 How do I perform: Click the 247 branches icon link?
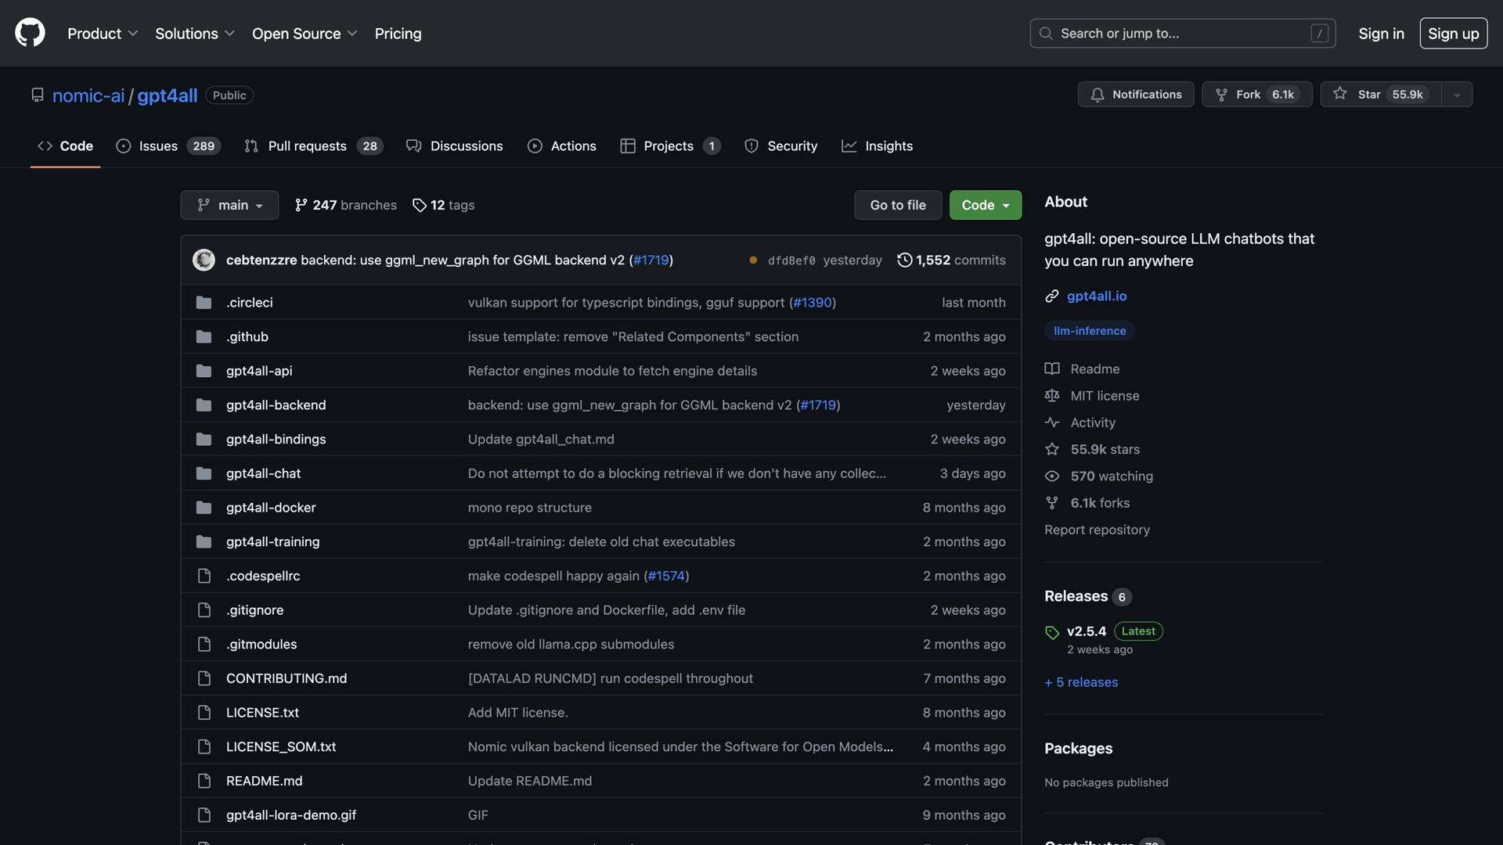[x=301, y=205]
